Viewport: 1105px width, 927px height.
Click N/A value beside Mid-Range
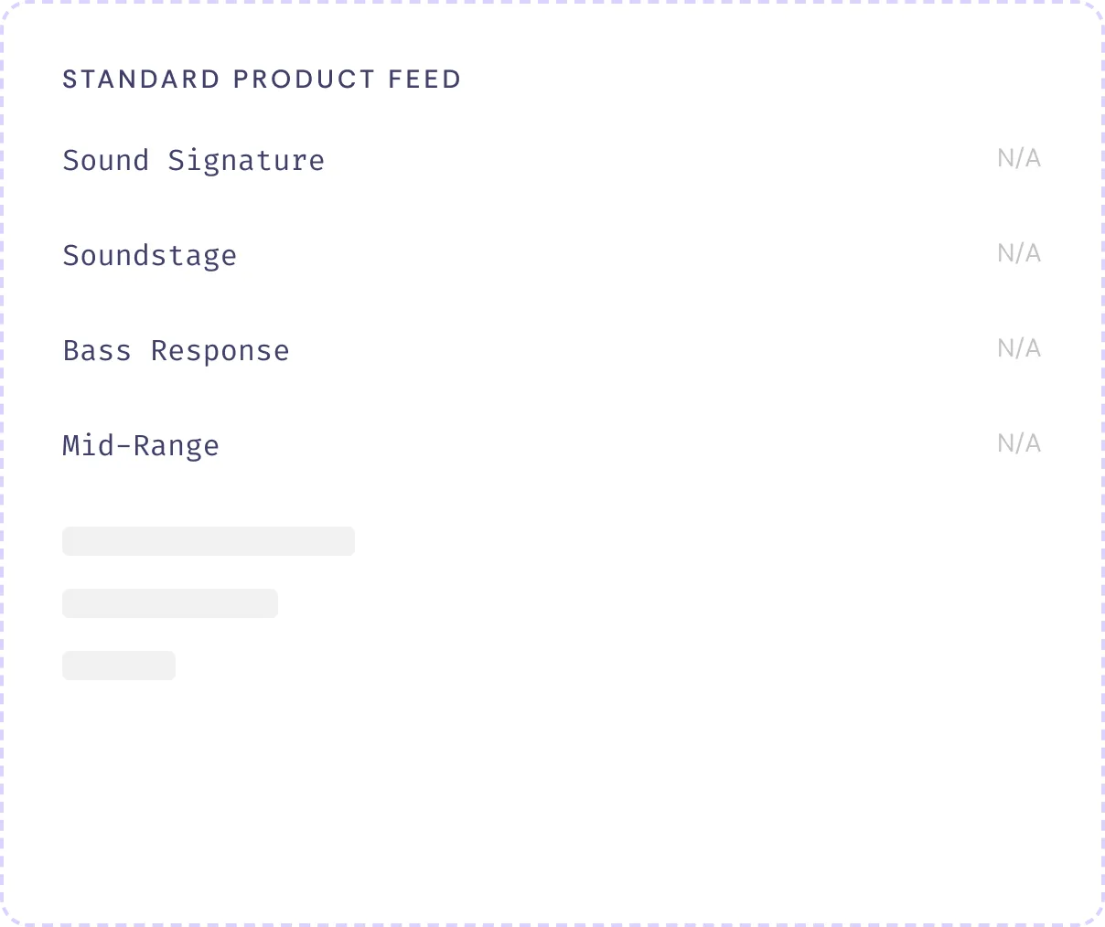[x=1018, y=444]
